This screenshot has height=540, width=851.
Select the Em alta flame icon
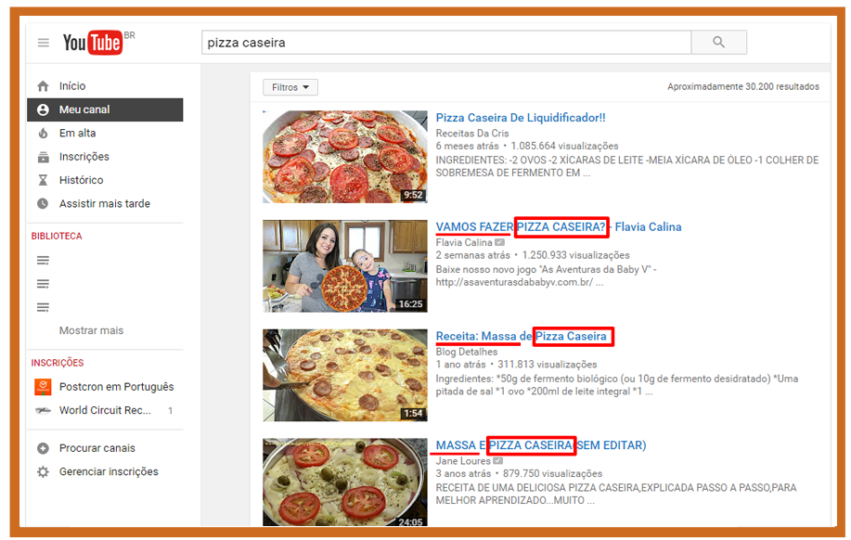tap(43, 134)
